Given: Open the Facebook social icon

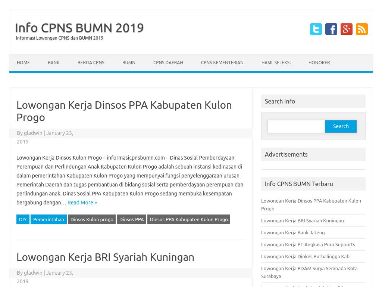Looking at the screenshot, I should (331, 29).
